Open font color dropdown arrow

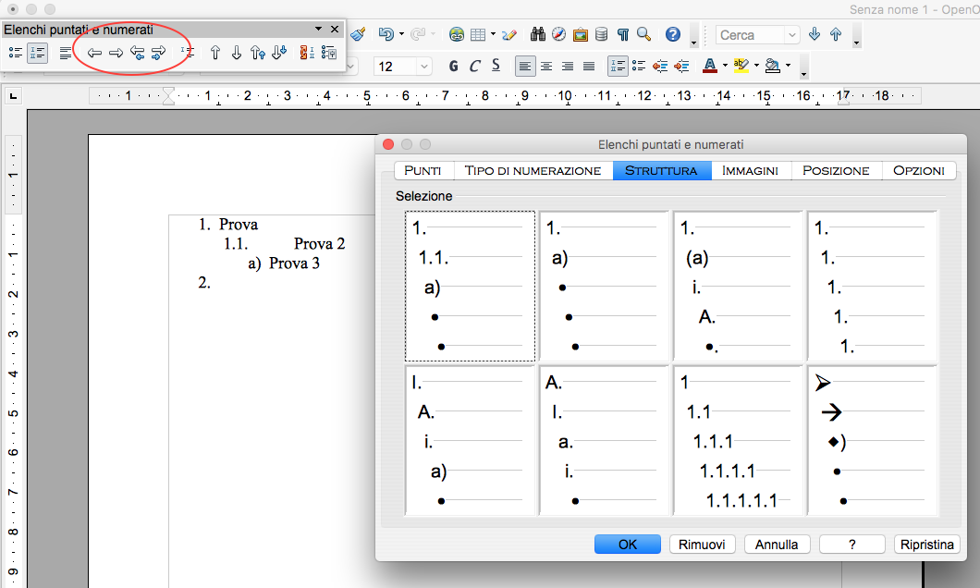(x=725, y=66)
